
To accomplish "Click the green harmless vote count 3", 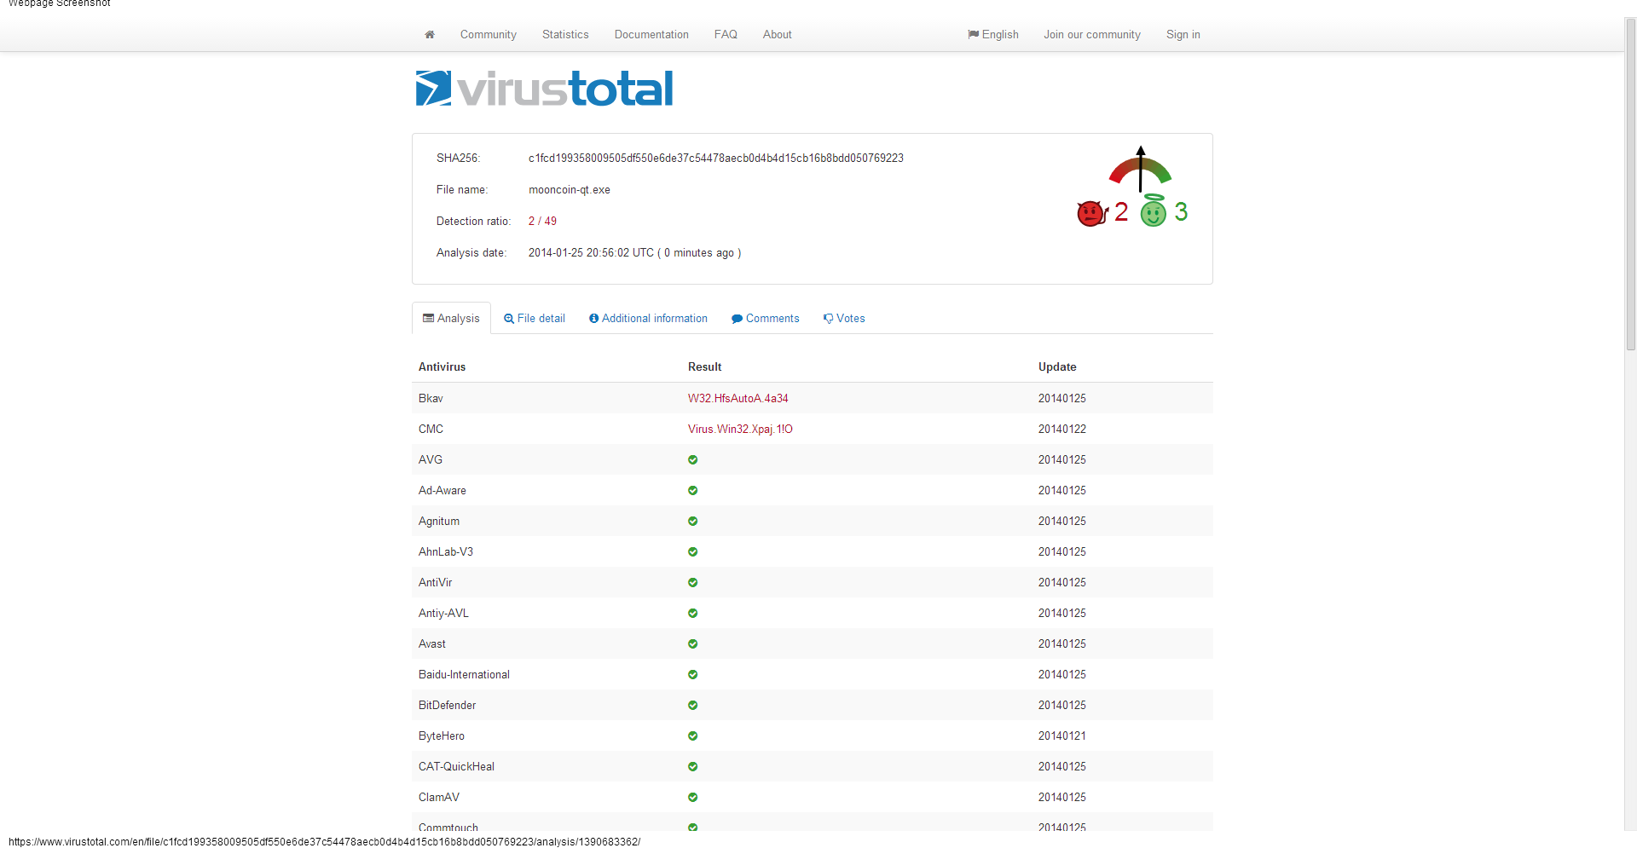I will pos(1181,212).
